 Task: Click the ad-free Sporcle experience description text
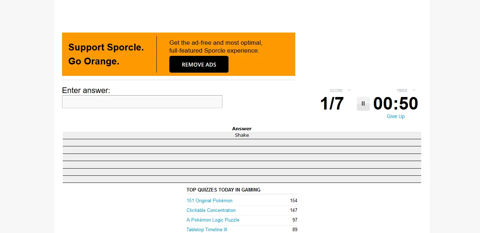[x=216, y=47]
